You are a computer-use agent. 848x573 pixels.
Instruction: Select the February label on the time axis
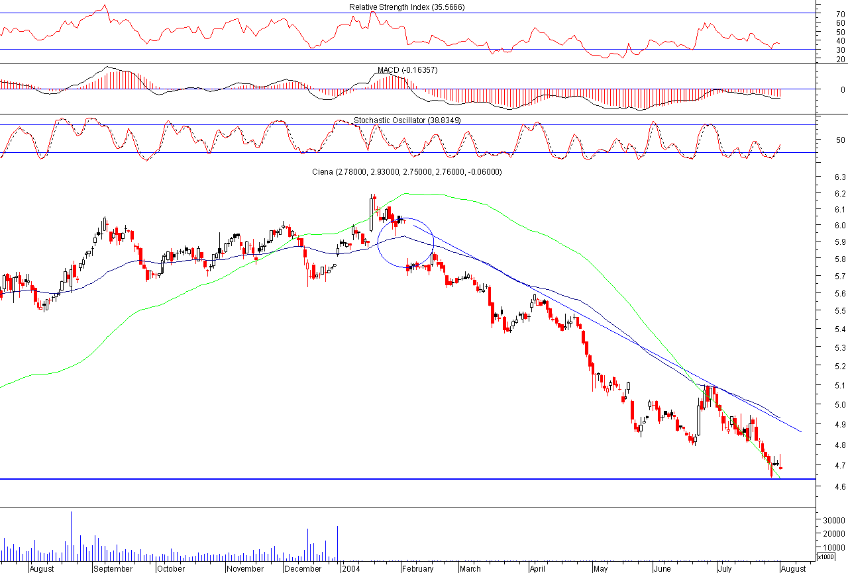tap(417, 568)
